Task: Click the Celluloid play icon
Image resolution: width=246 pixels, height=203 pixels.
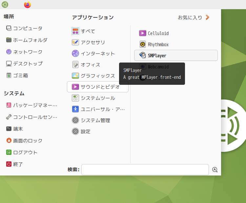Action: pyautogui.click(x=142, y=33)
